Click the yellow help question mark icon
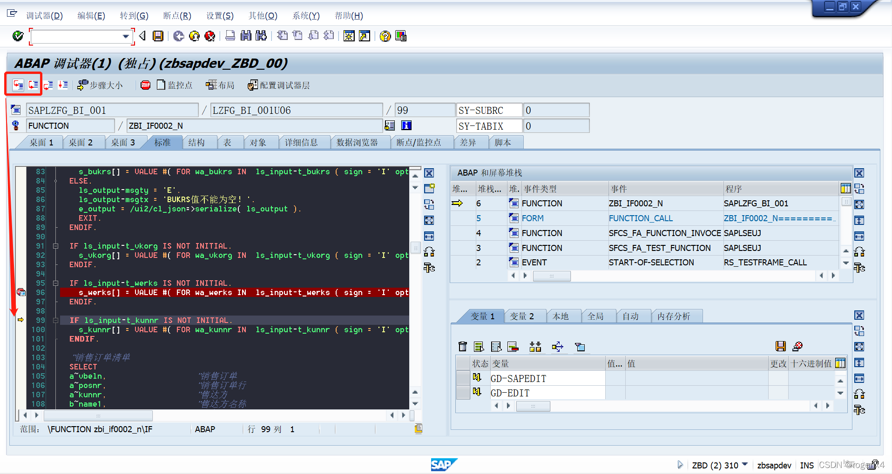The width and height of the screenshot is (892, 474). point(385,36)
